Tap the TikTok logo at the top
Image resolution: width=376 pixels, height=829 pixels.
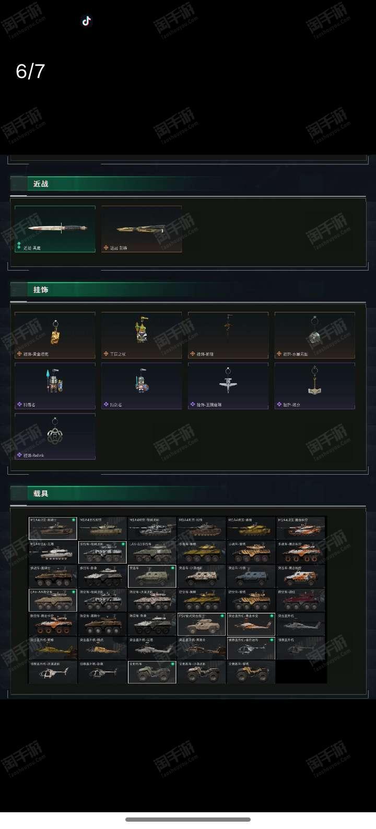(x=86, y=21)
